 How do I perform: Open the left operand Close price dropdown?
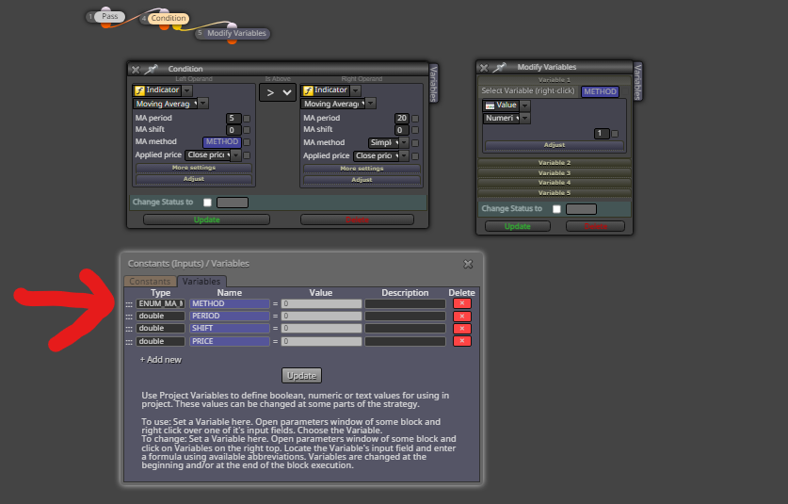tap(235, 155)
